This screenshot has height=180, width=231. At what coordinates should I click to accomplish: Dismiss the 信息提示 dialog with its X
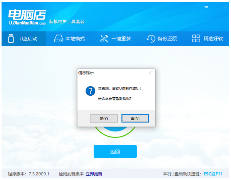tap(150, 73)
